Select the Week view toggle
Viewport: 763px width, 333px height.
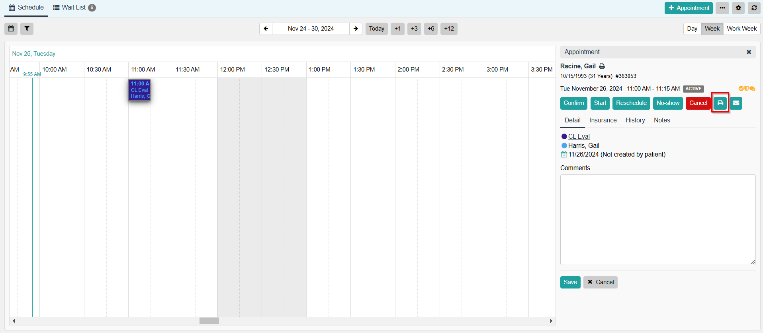tap(712, 29)
